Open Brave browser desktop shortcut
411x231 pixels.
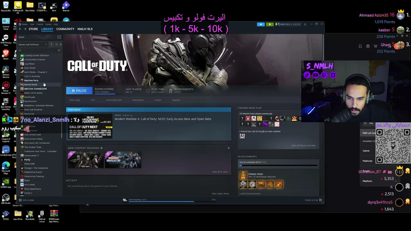point(6,55)
